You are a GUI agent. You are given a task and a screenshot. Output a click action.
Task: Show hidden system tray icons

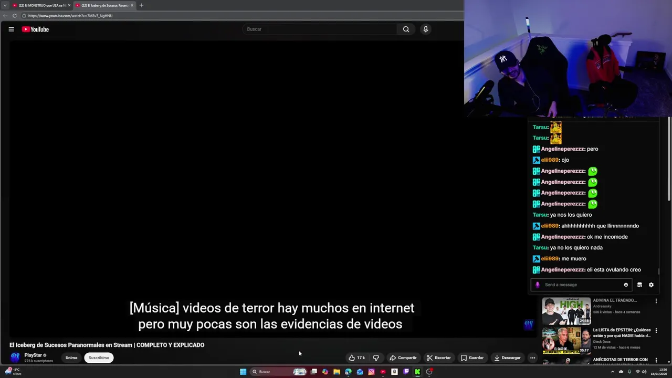tap(612, 372)
